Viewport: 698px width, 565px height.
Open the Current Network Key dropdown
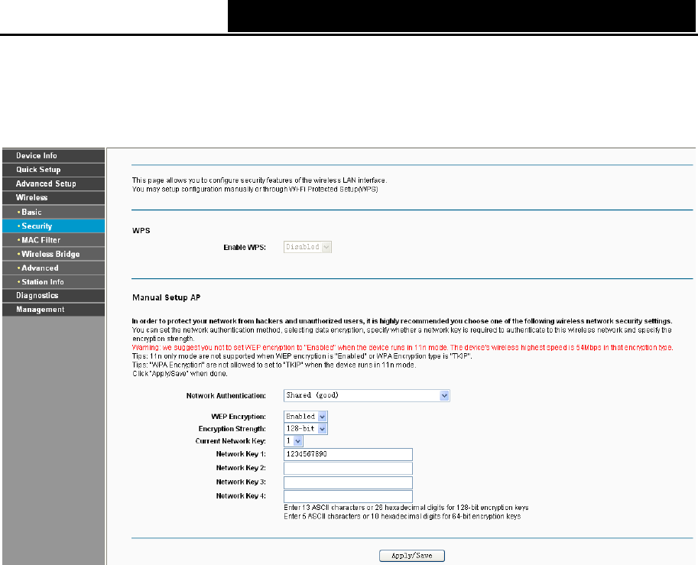pyautogui.click(x=294, y=441)
